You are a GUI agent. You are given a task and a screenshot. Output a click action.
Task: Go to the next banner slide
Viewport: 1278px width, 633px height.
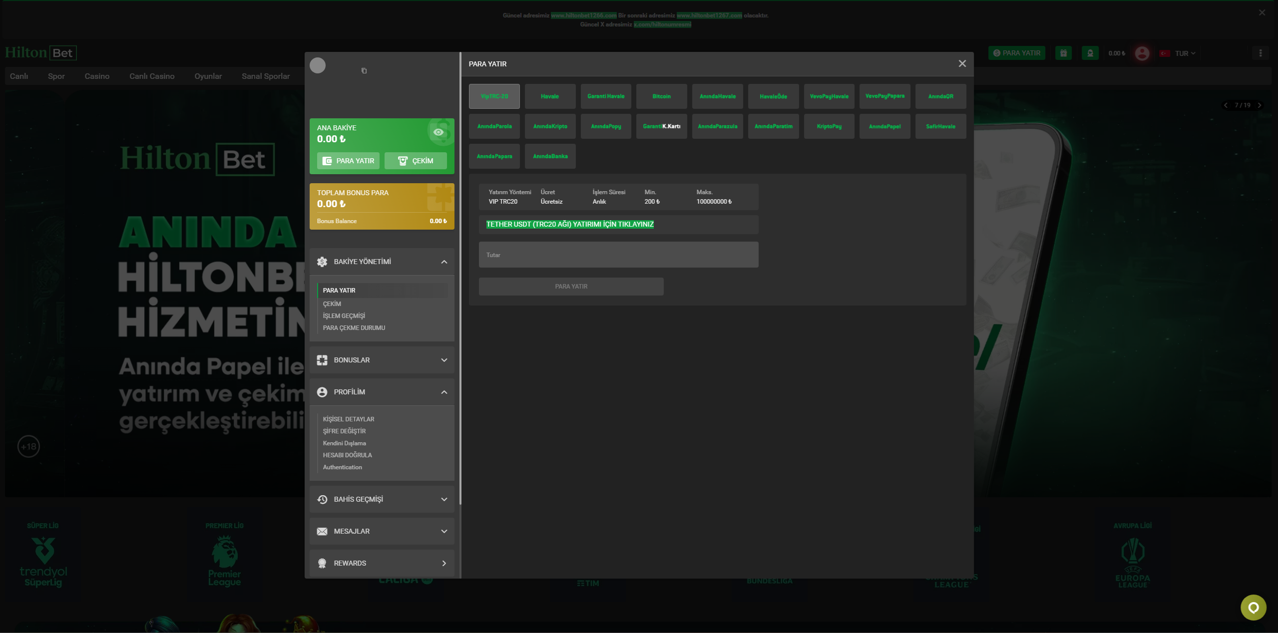[1260, 105]
